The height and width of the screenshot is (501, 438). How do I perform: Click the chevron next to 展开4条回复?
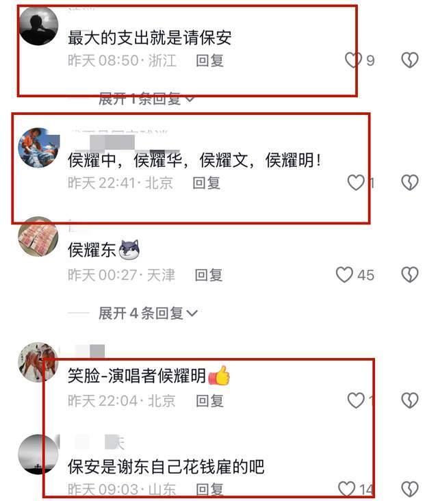tap(192, 313)
